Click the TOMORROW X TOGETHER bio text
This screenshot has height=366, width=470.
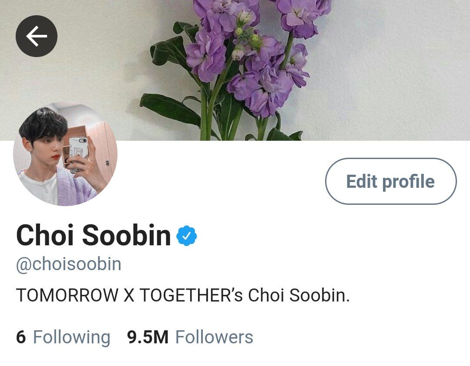[x=183, y=295]
